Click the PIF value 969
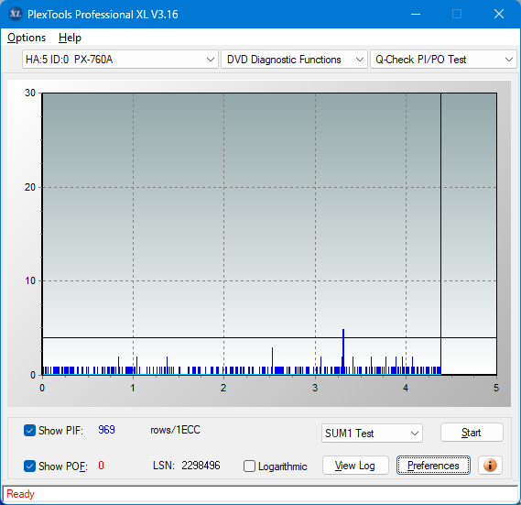The width and height of the screenshot is (521, 505). coord(106,430)
